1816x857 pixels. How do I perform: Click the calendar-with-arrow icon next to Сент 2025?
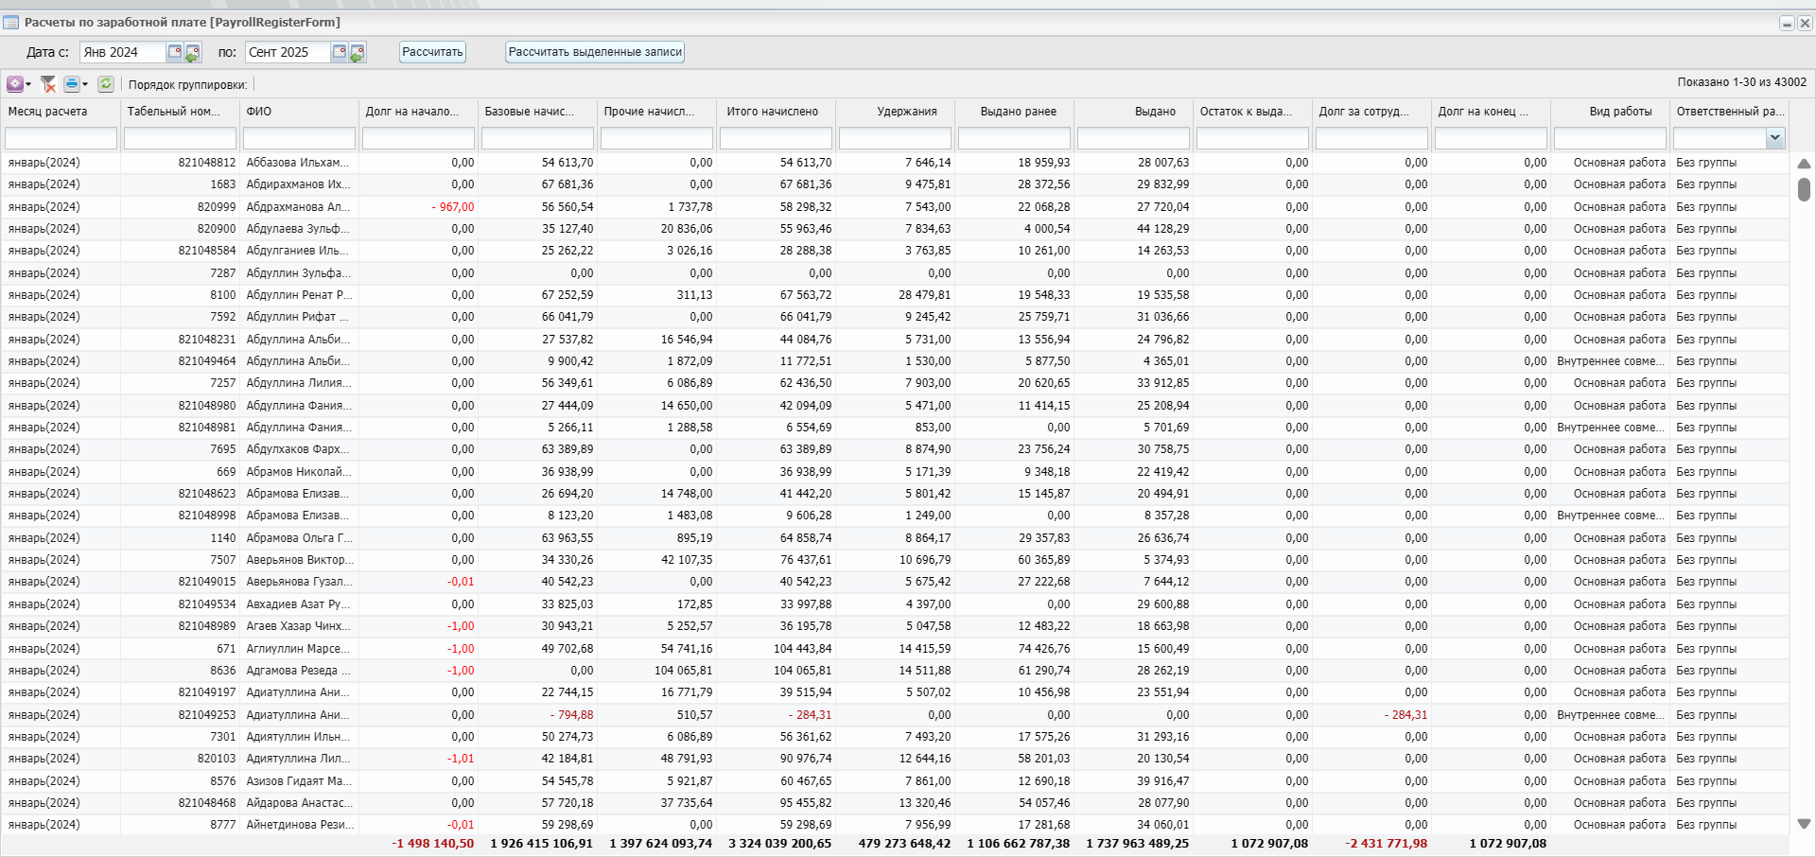click(x=357, y=53)
